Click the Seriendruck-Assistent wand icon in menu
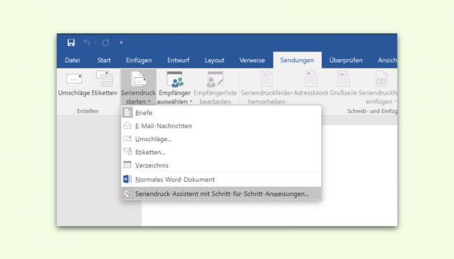Viewport: 454px width, 259px height. [127, 194]
